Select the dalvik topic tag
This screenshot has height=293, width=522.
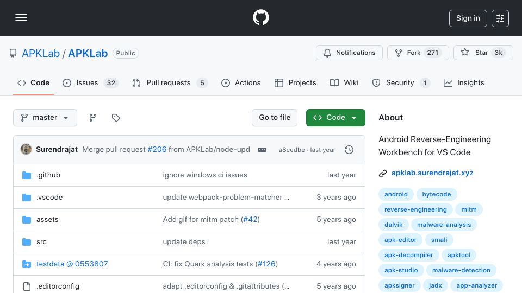[393, 225]
